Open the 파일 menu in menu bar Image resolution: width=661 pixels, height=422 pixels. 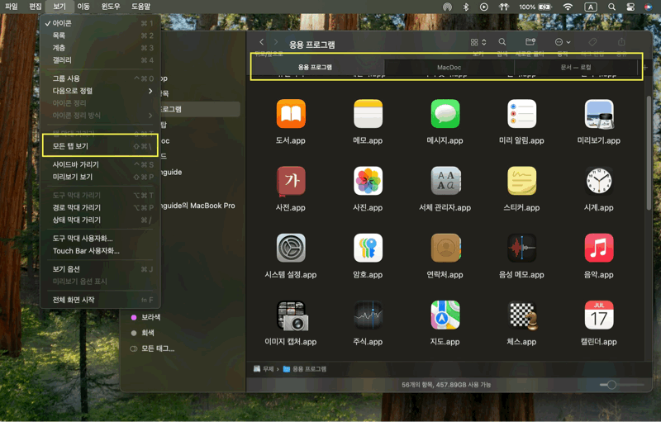(x=12, y=7)
